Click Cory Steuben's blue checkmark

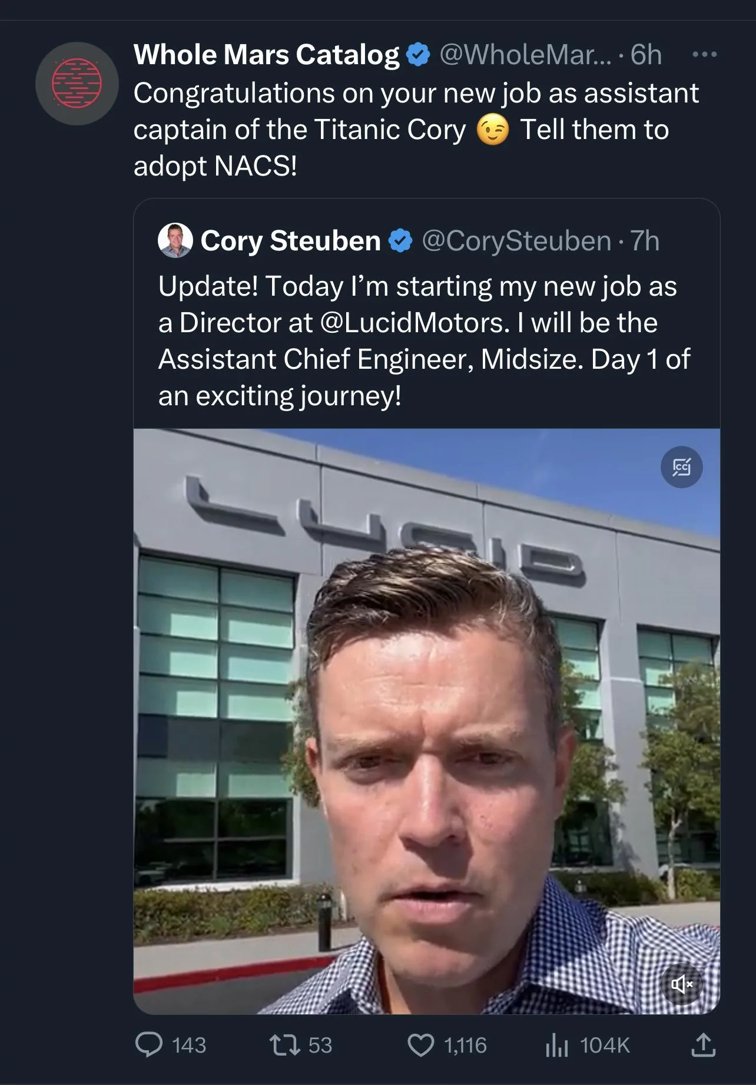coord(400,240)
